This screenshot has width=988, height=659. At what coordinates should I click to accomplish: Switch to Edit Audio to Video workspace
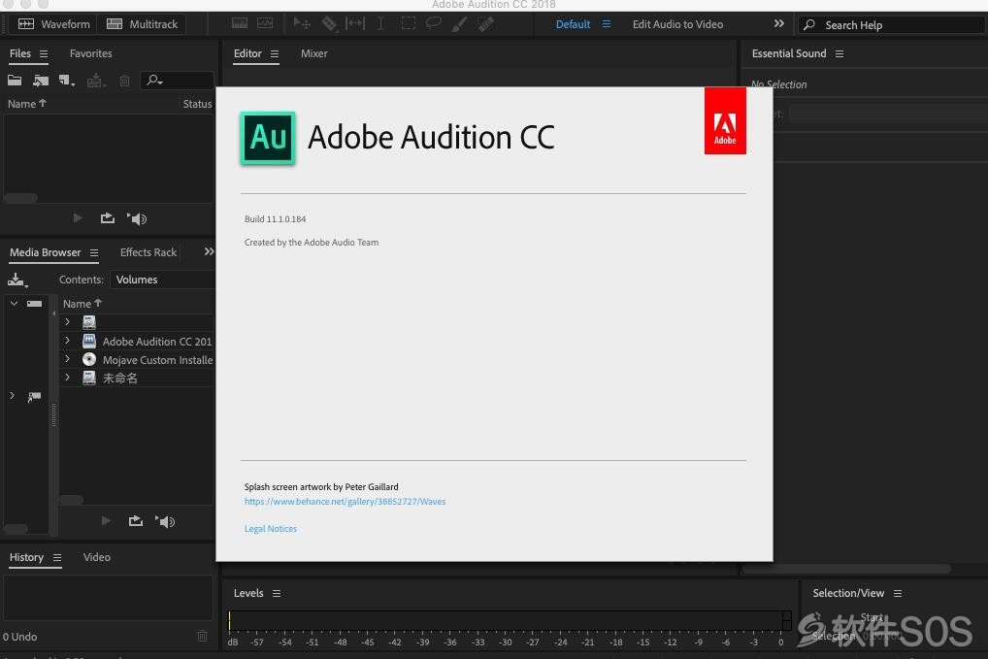click(x=677, y=24)
